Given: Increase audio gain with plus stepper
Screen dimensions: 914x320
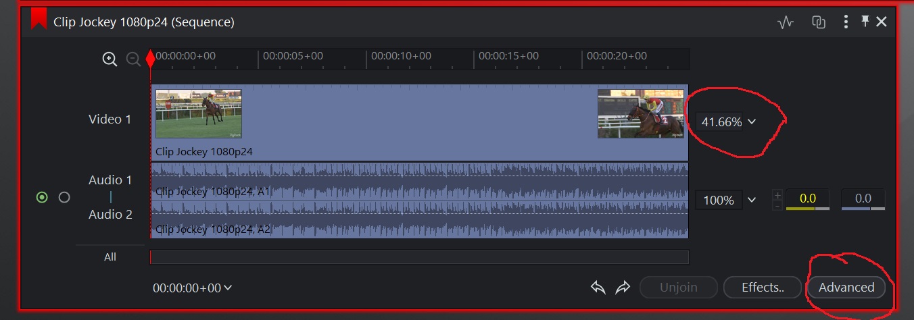Looking at the screenshot, I should pyautogui.click(x=777, y=195).
